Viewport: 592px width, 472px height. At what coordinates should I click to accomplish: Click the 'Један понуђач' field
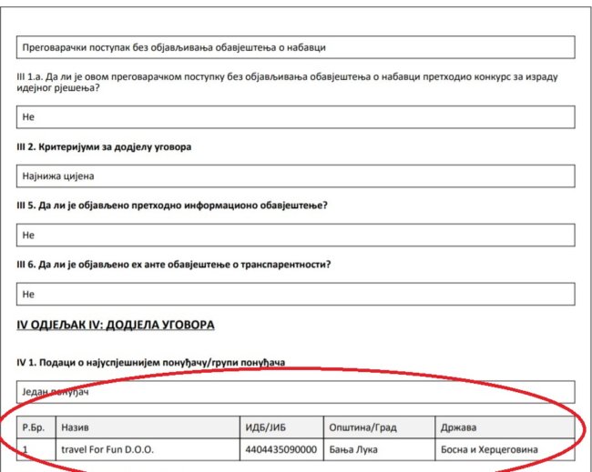(296, 392)
